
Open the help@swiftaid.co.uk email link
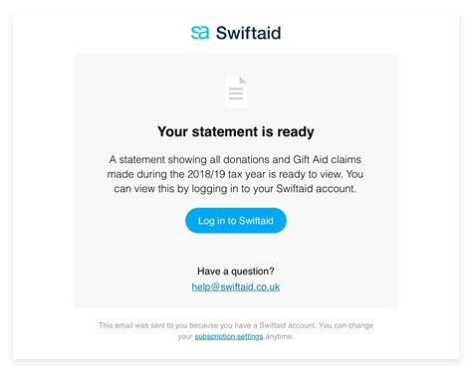pos(236,286)
